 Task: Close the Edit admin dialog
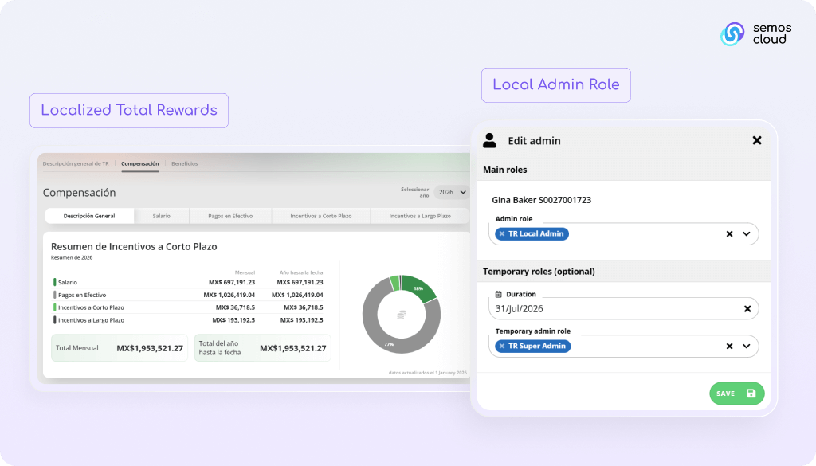coord(757,140)
